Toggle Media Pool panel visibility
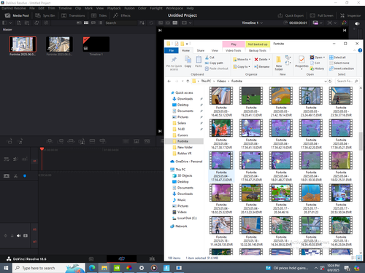365x273 pixels. pyautogui.click(x=17, y=15)
